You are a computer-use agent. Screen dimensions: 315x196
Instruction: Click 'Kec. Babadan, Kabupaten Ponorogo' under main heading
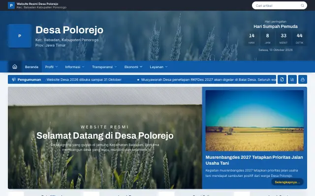click(67, 40)
